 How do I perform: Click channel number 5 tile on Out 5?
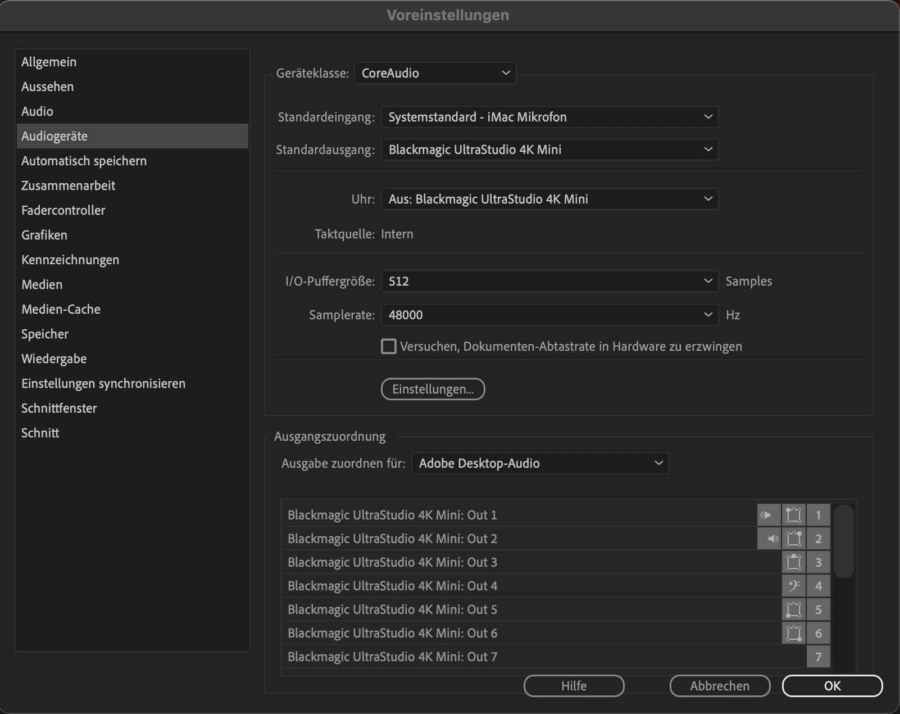click(819, 609)
